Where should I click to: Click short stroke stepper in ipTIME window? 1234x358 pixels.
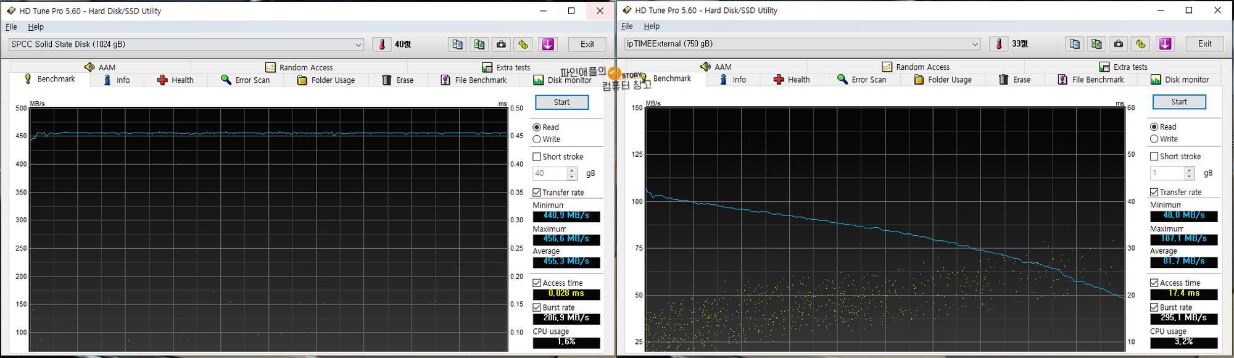[x=1190, y=173]
